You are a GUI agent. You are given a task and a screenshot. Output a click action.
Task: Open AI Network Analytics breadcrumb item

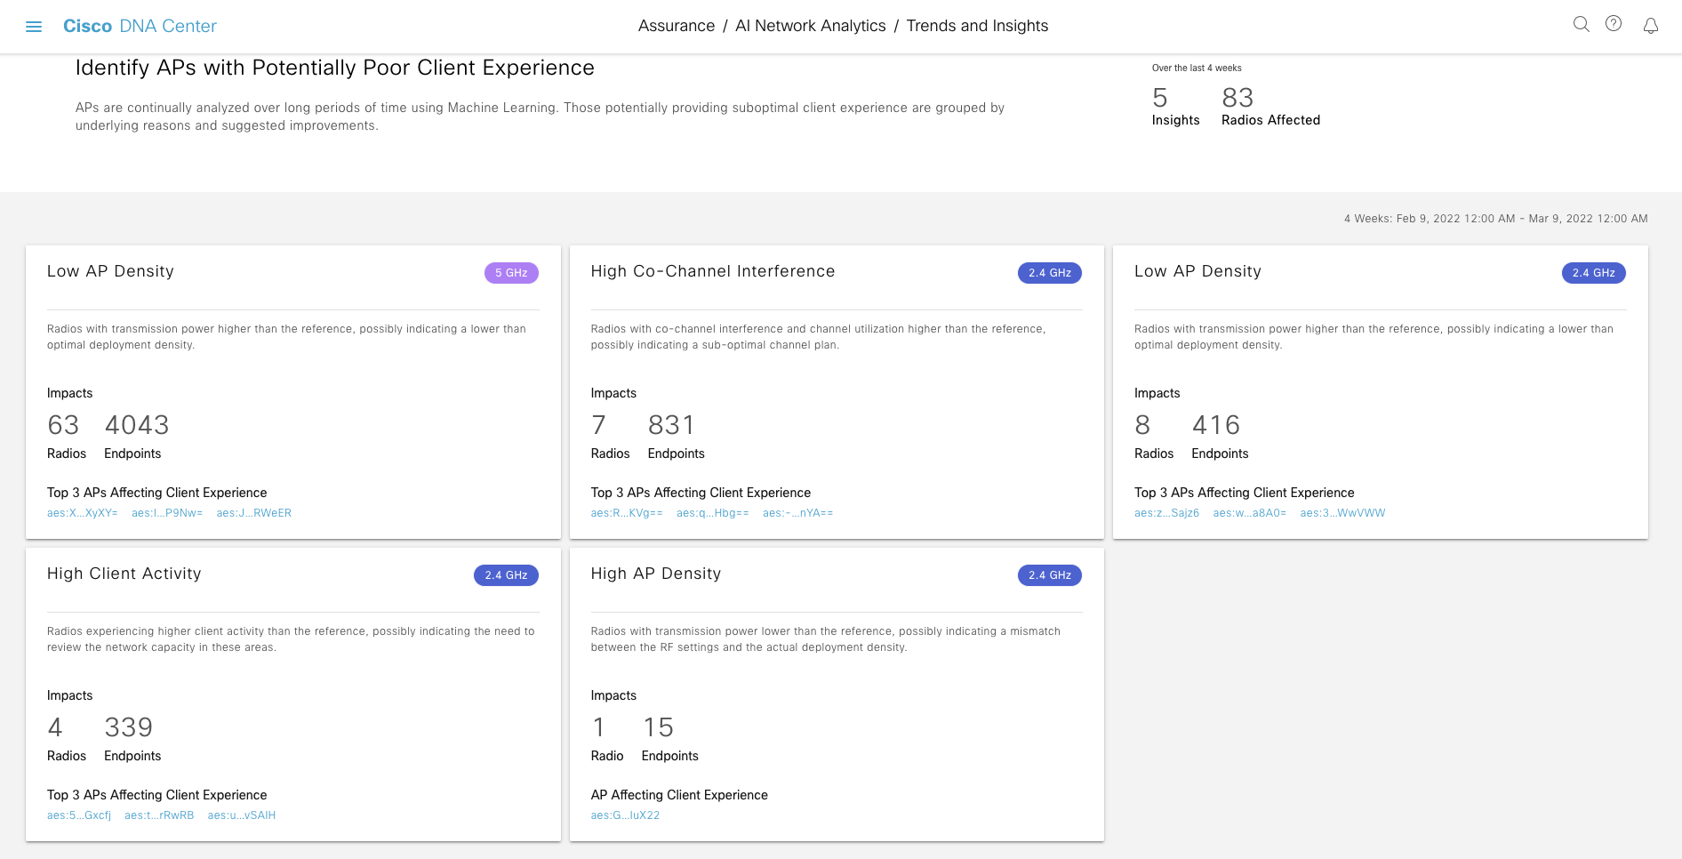[810, 26]
